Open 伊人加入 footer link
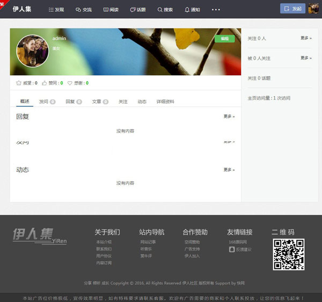 tap(192, 256)
